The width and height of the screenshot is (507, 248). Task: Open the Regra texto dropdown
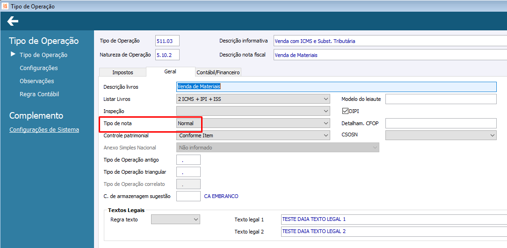[175, 219]
